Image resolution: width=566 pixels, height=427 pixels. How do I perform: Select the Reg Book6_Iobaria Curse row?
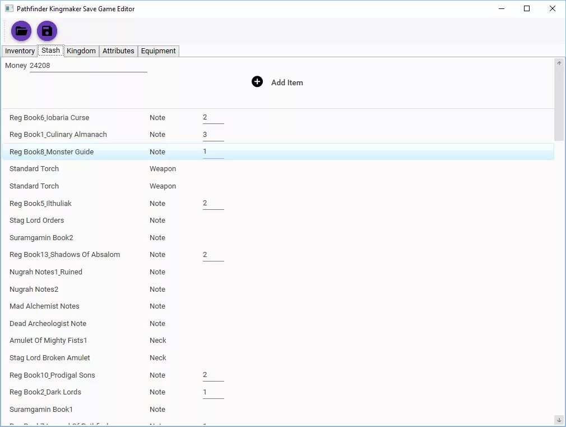click(278, 117)
